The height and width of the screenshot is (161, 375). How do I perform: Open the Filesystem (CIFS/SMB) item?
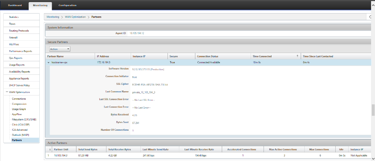click(x=24, y=119)
